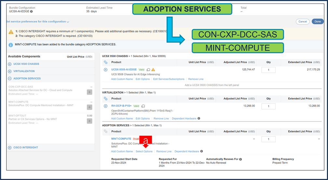The height and width of the screenshot is (180, 328).
Task: Click gear icon in ADOPTION SERVICES table header
Action: tap(106, 131)
